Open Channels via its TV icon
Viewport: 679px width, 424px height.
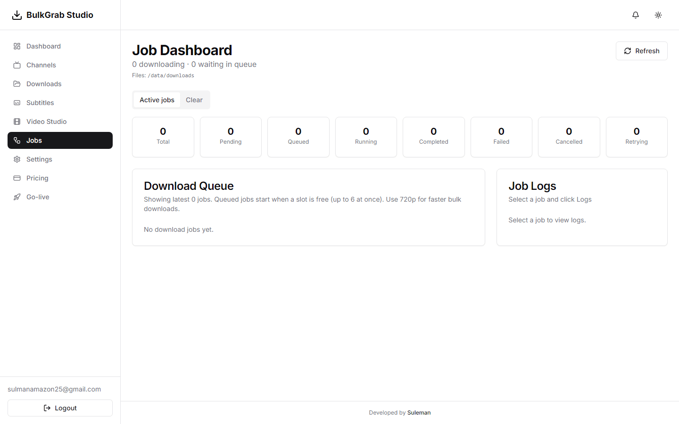tap(17, 65)
